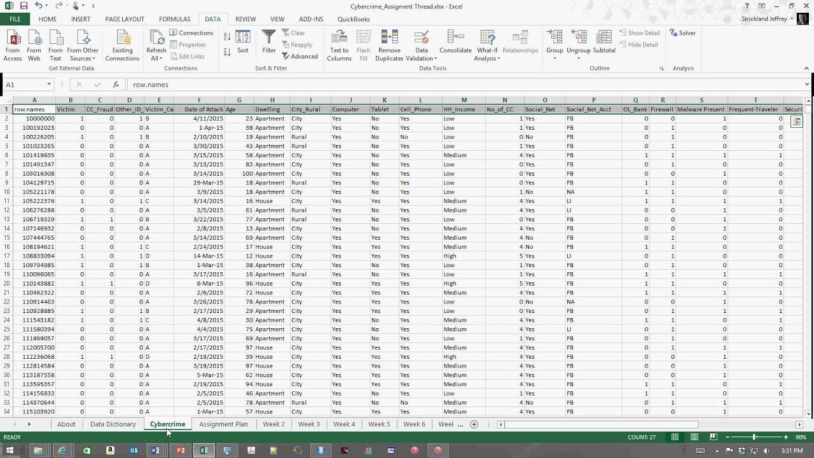Click Advanced filter button
The width and height of the screenshot is (814, 458).
click(x=300, y=57)
